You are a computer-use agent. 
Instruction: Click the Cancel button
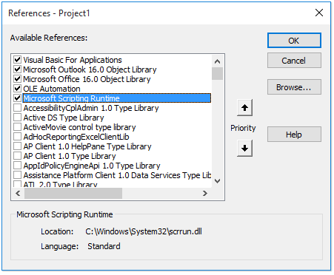click(294, 61)
